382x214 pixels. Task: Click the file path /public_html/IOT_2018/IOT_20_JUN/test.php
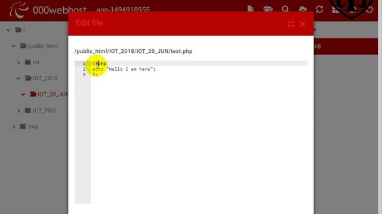(x=134, y=51)
